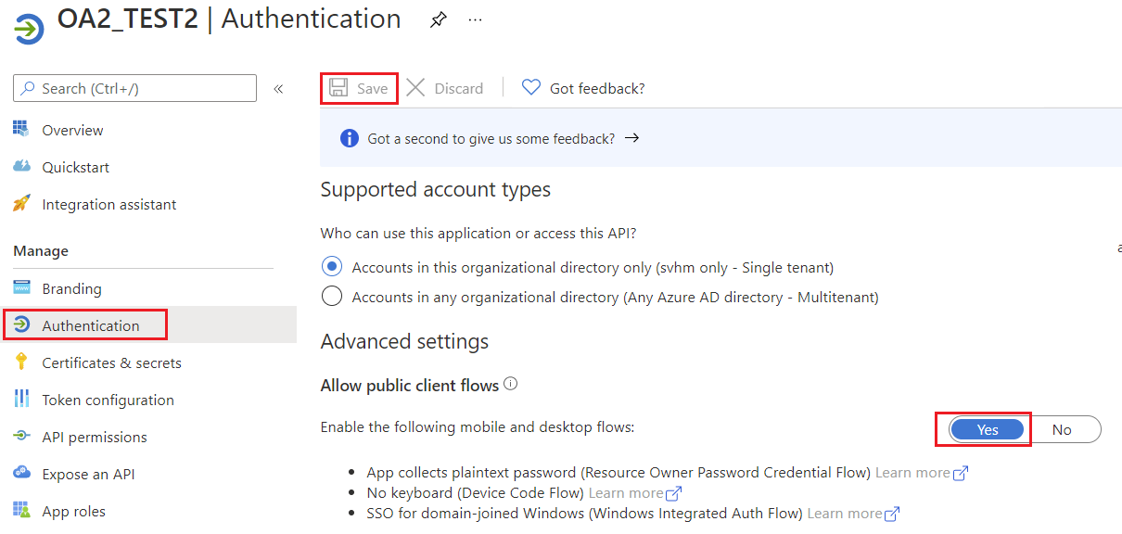The image size is (1122, 534).
Task: Open the more options ellipsis in header
Action: pos(475,20)
